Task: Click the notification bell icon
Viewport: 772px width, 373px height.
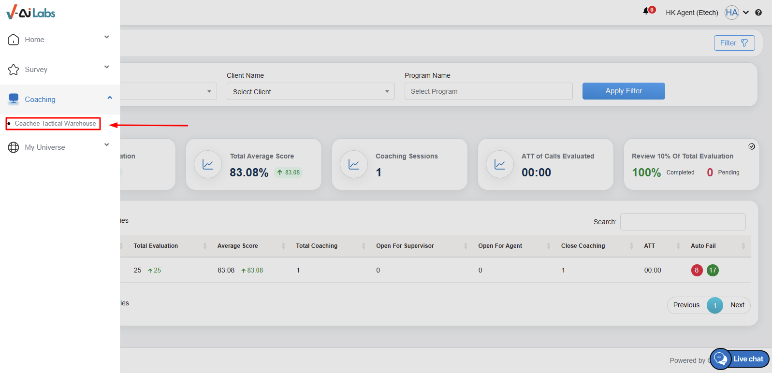Action: [x=646, y=11]
